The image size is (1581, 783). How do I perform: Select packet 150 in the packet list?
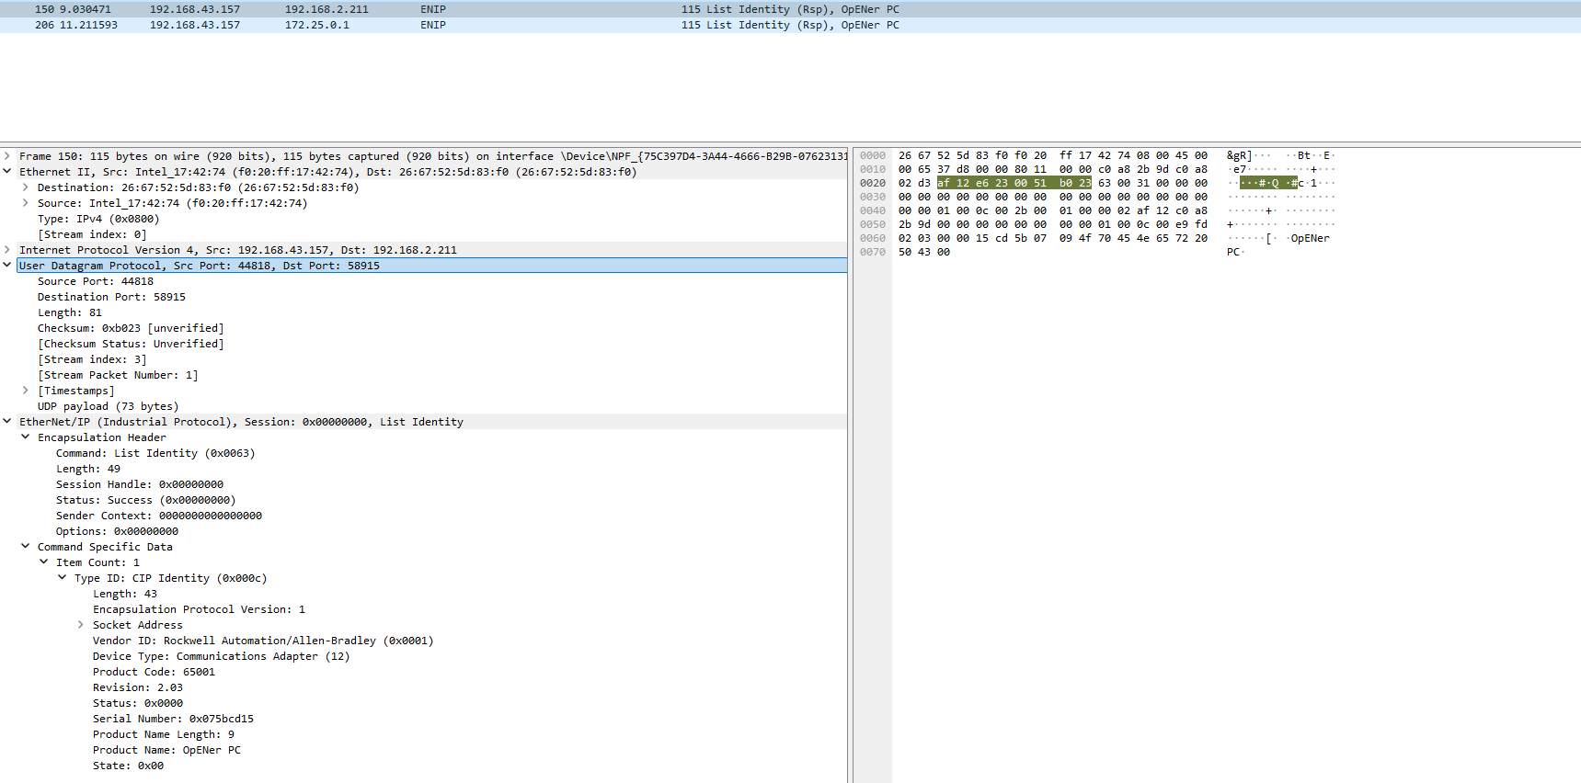(790, 9)
